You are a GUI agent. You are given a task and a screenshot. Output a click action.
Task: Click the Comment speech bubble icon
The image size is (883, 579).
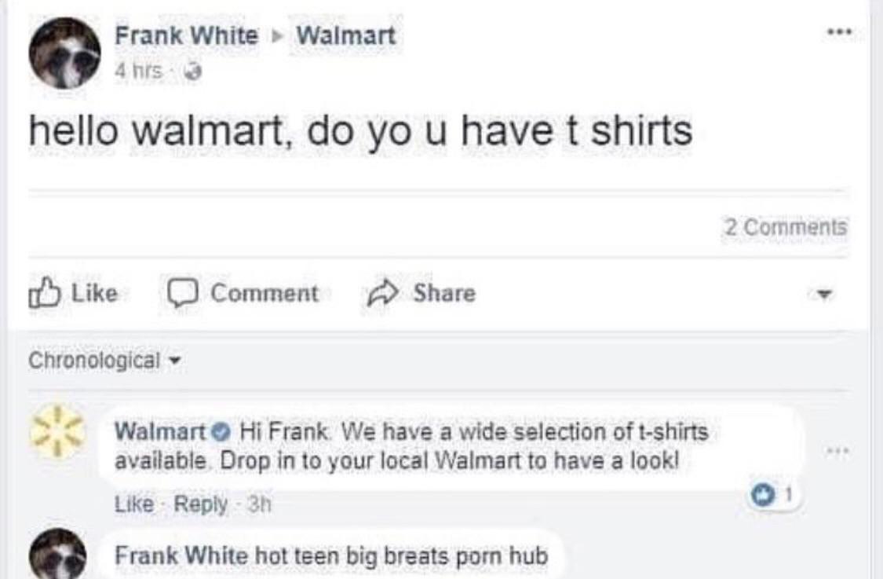(182, 291)
